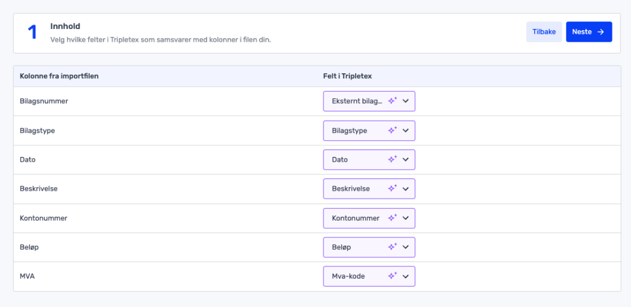
Task: Click the Bilagsnummer column label
Action: click(x=44, y=102)
